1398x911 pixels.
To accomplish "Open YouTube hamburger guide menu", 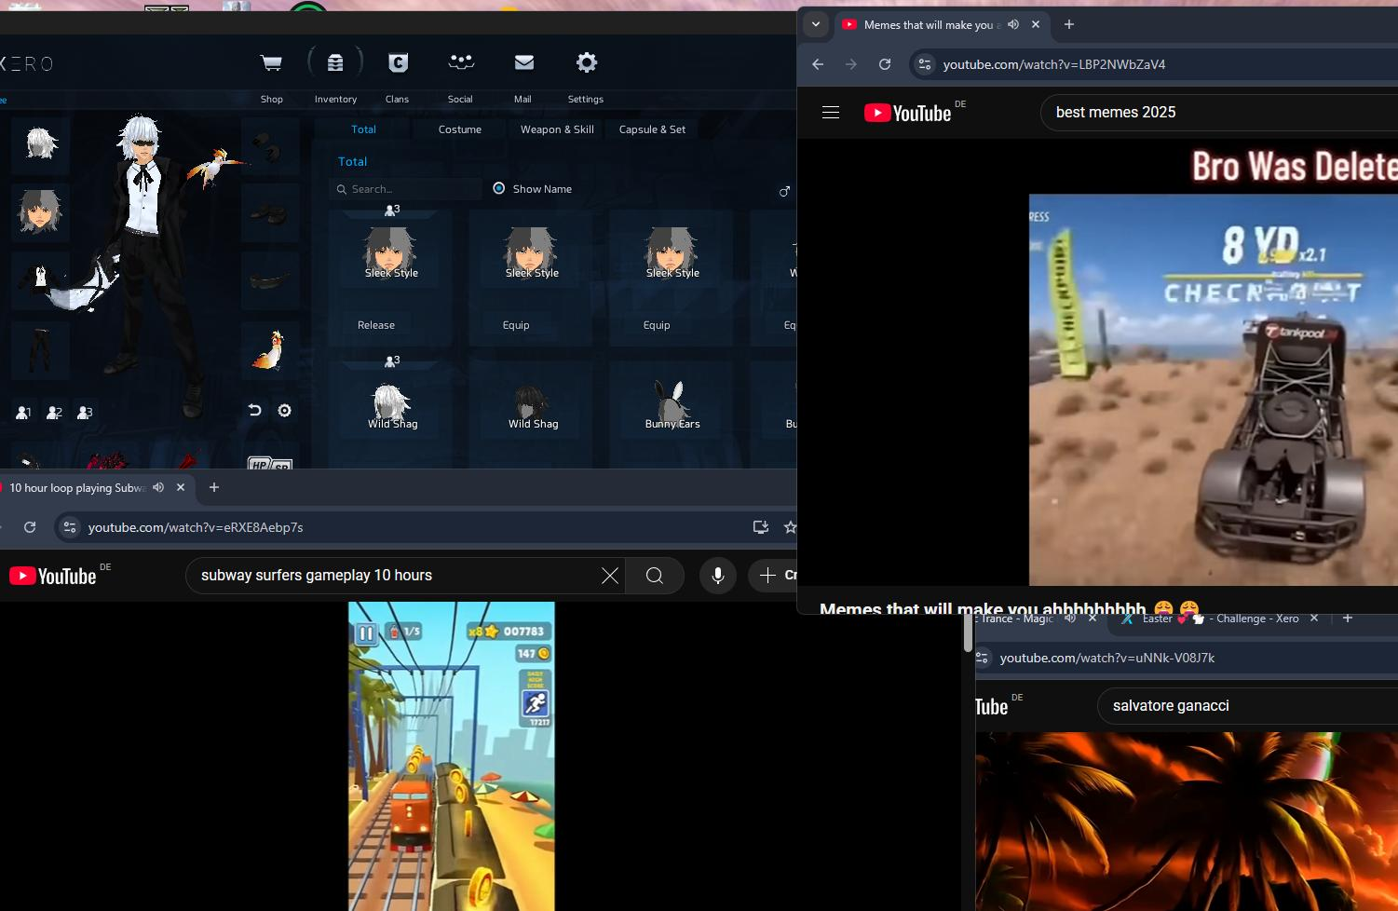I will (831, 113).
